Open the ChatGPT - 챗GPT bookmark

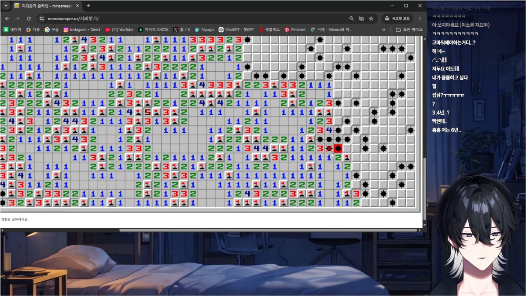coord(236,29)
